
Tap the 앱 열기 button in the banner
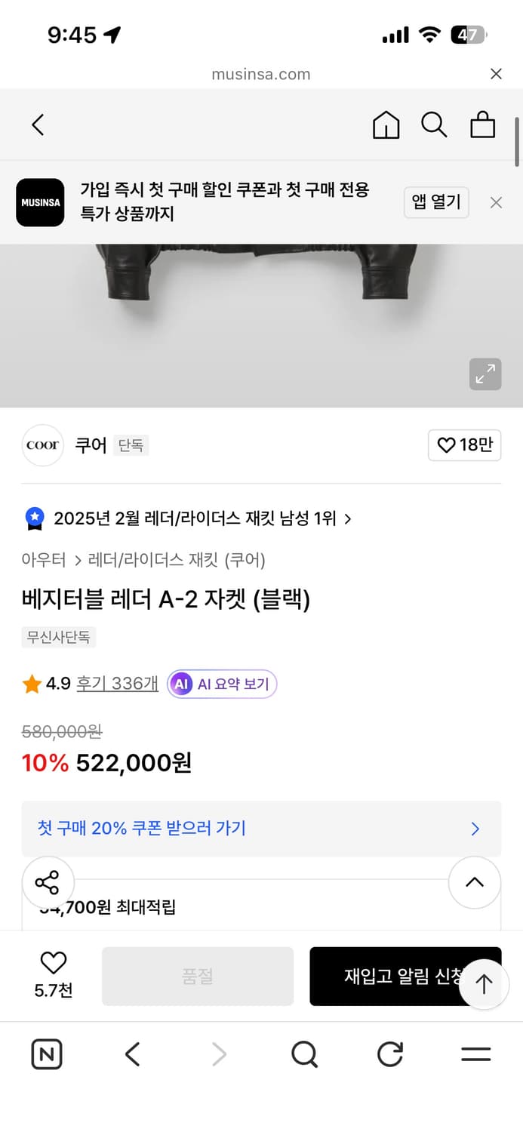click(436, 202)
